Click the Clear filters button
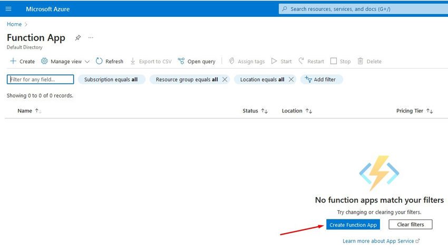Screen dimensions: 448x250 click(x=410, y=225)
